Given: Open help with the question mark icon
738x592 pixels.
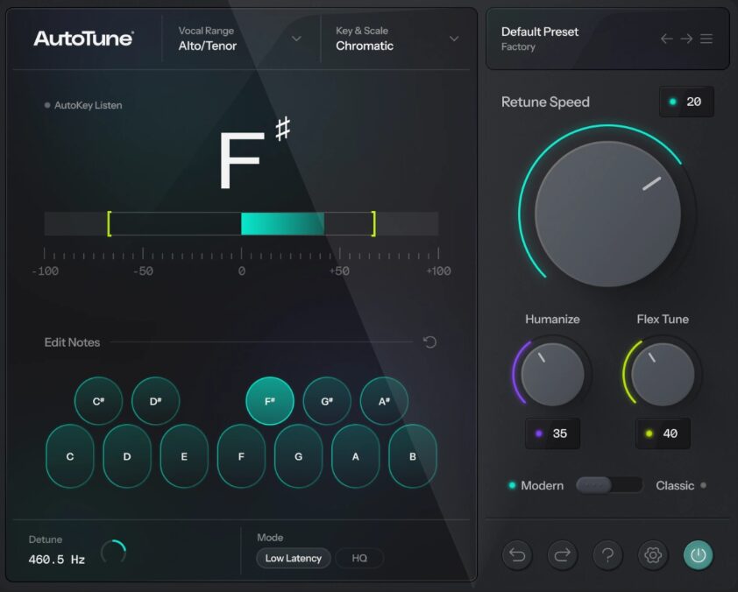Looking at the screenshot, I should (607, 554).
